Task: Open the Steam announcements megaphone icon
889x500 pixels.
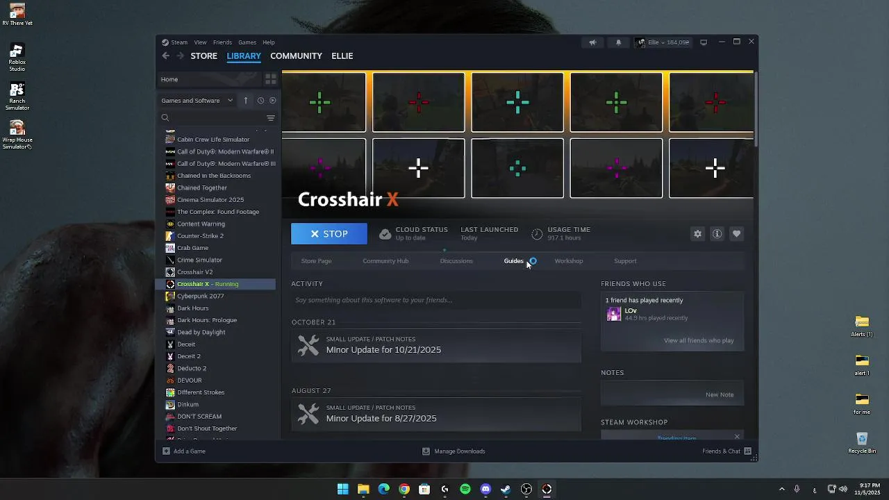Action: pyautogui.click(x=592, y=42)
